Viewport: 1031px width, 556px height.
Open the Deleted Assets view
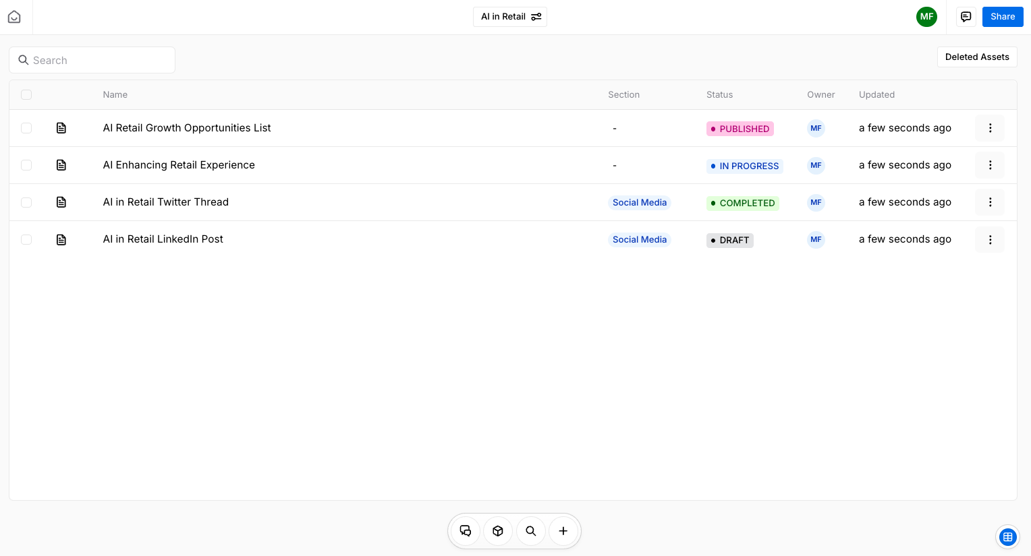coord(976,57)
